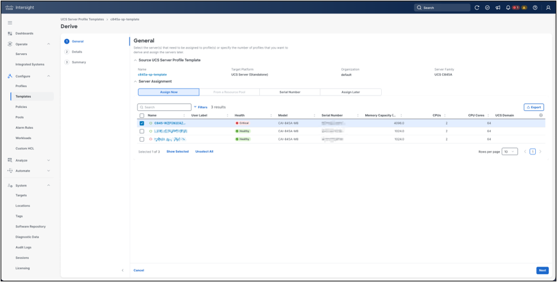Click the Export button
Viewport: 557px width, 282px height.
coord(533,107)
